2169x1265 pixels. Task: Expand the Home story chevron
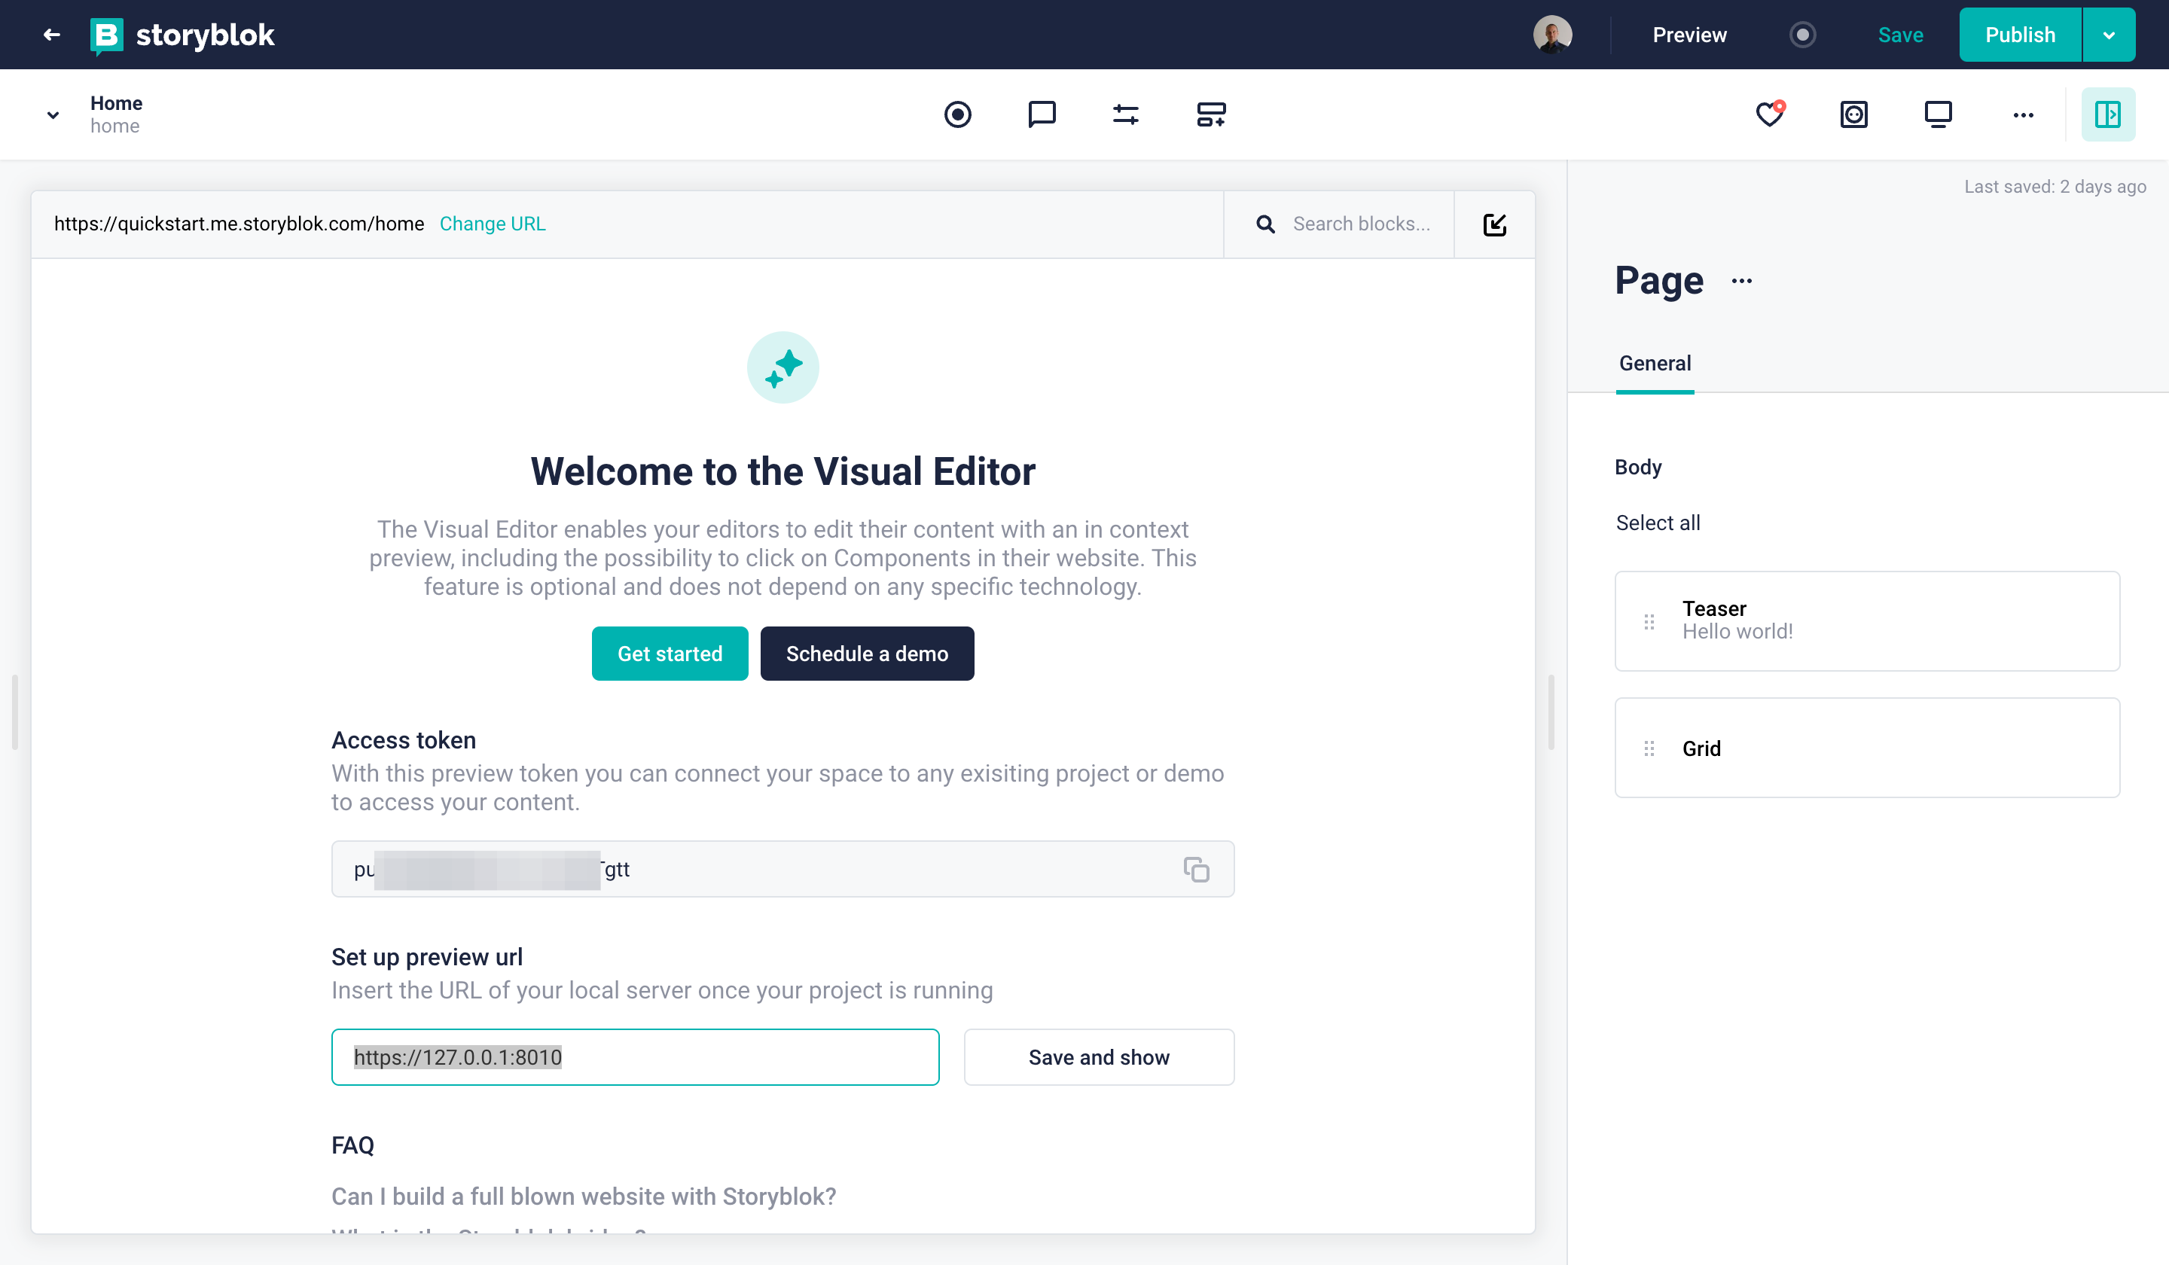[x=53, y=114]
